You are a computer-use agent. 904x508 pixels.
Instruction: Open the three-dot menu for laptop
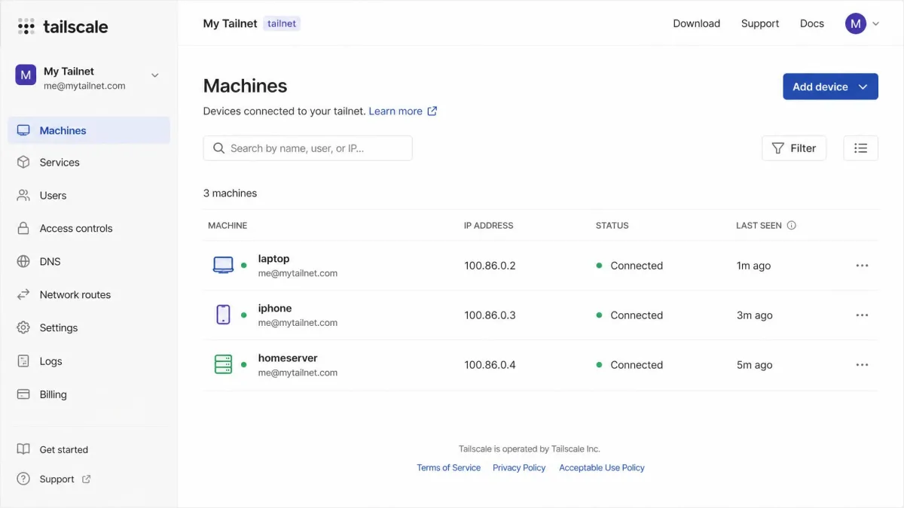(x=862, y=266)
